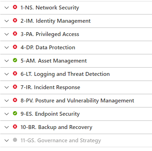Select 10-BR. Backup and Recovery row label
The width and height of the screenshot is (152, 151).
coord(56,127)
